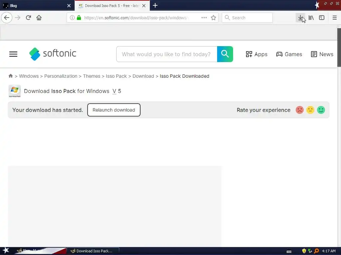Rate experience with yellow neutral face
Viewport: 341px width, 255px height.
[x=310, y=110]
